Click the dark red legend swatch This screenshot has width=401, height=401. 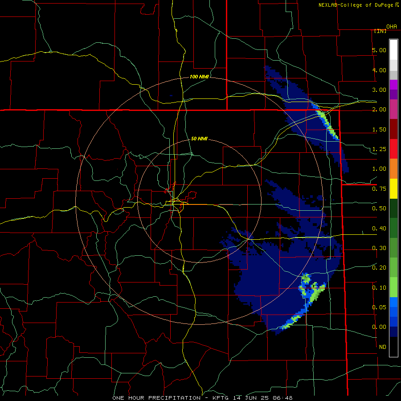393,129
